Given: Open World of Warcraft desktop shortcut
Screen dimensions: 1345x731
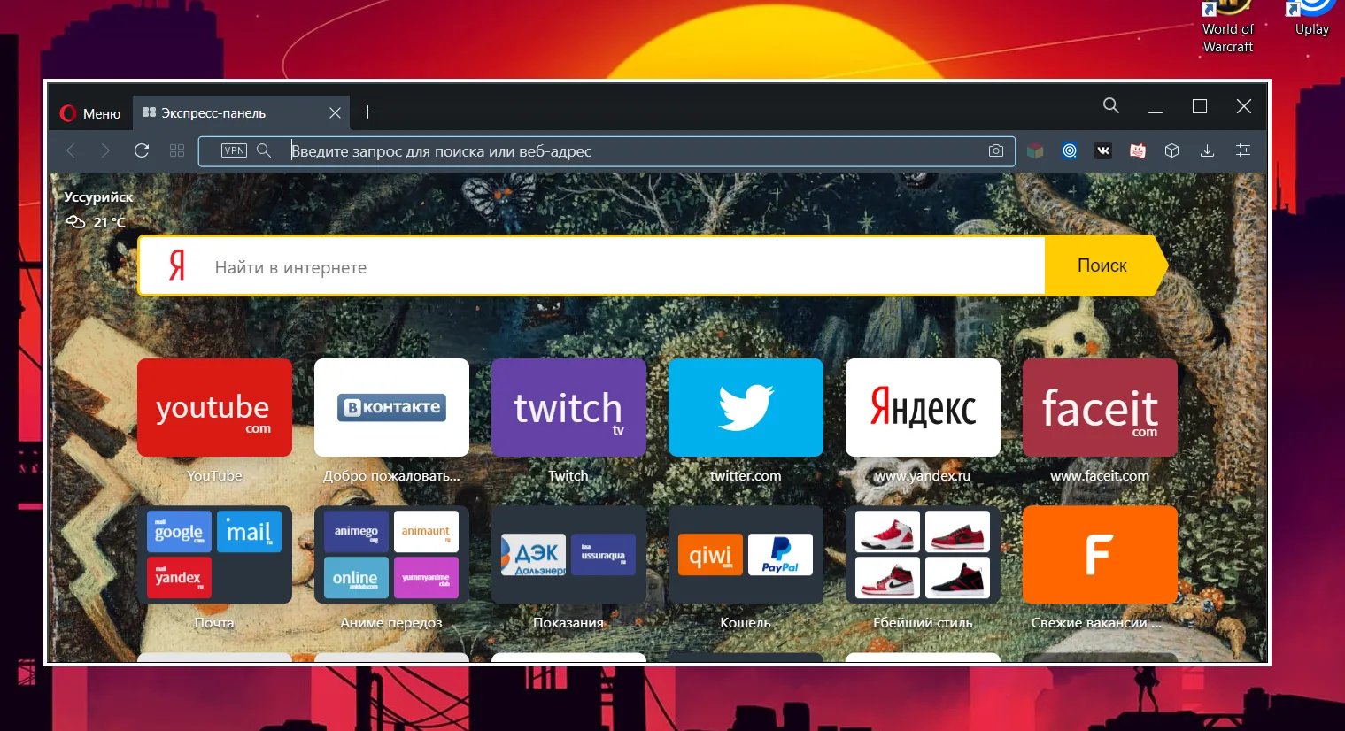Looking at the screenshot, I should pos(1228,27).
